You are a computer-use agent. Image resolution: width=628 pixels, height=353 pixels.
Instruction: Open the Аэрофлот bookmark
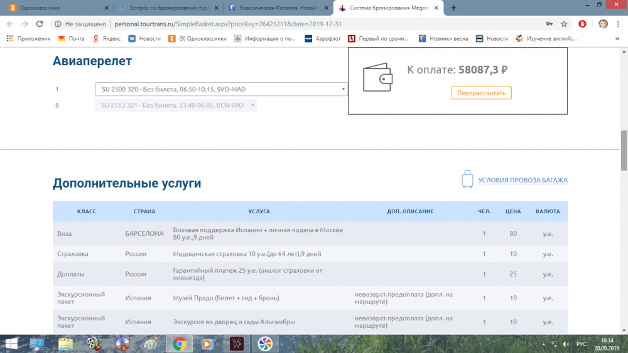(321, 38)
